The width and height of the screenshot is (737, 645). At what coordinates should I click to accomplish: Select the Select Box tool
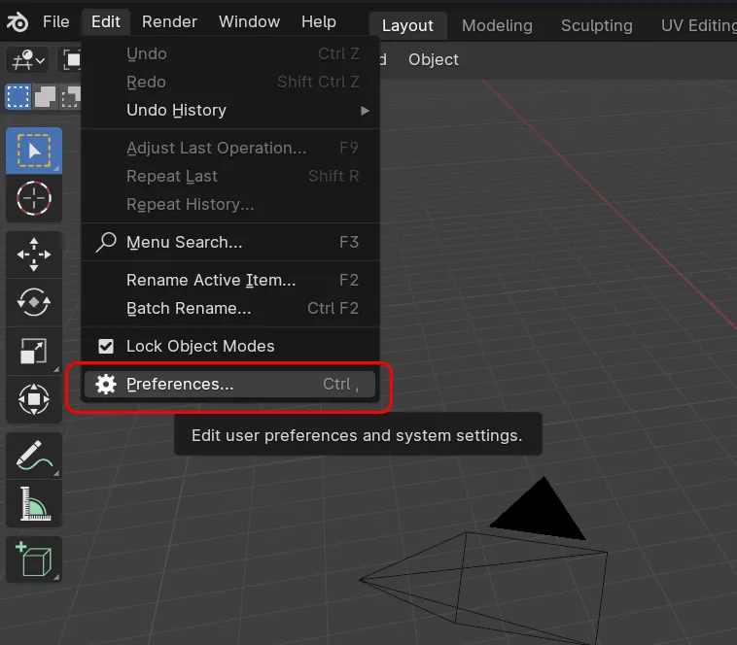click(34, 151)
